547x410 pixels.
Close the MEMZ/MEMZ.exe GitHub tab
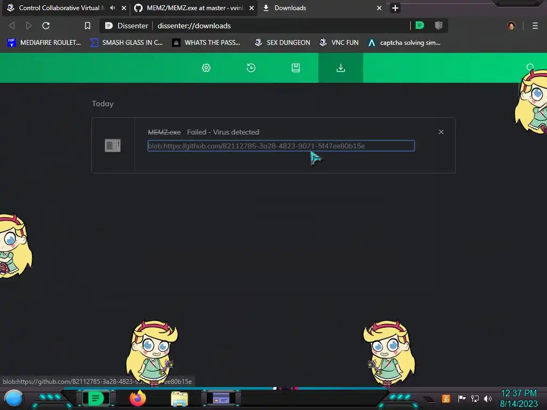pos(251,7)
